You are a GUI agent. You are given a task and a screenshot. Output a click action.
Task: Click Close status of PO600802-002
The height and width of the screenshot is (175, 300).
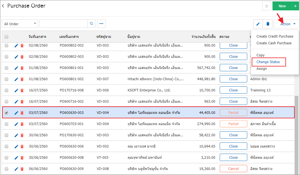tap(233, 45)
